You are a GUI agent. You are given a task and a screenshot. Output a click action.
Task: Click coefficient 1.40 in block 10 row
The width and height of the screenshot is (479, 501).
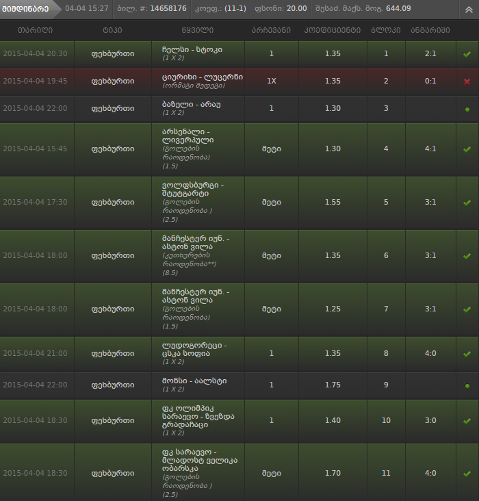point(333,420)
